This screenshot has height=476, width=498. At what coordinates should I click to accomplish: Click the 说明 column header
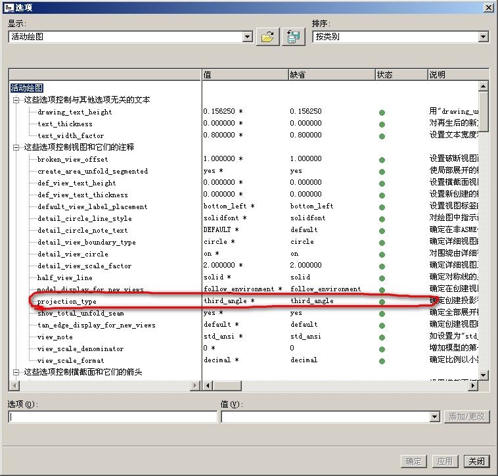coord(459,75)
